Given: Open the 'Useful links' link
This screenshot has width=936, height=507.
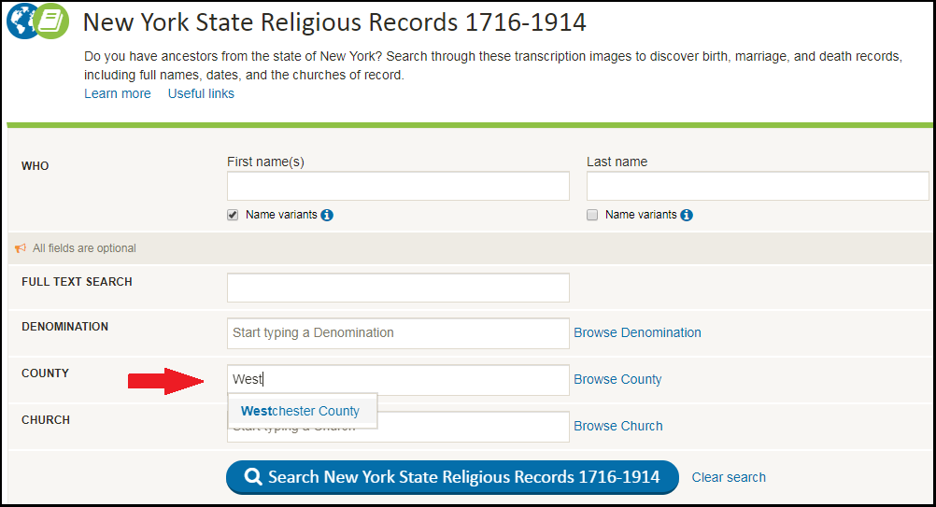Looking at the screenshot, I should [201, 93].
